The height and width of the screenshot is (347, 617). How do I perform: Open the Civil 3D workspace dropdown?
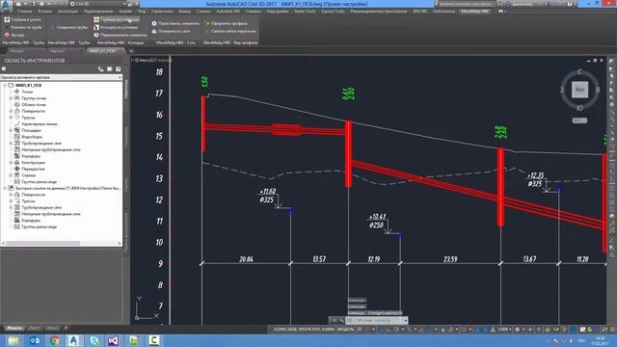pyautogui.click(x=98, y=4)
